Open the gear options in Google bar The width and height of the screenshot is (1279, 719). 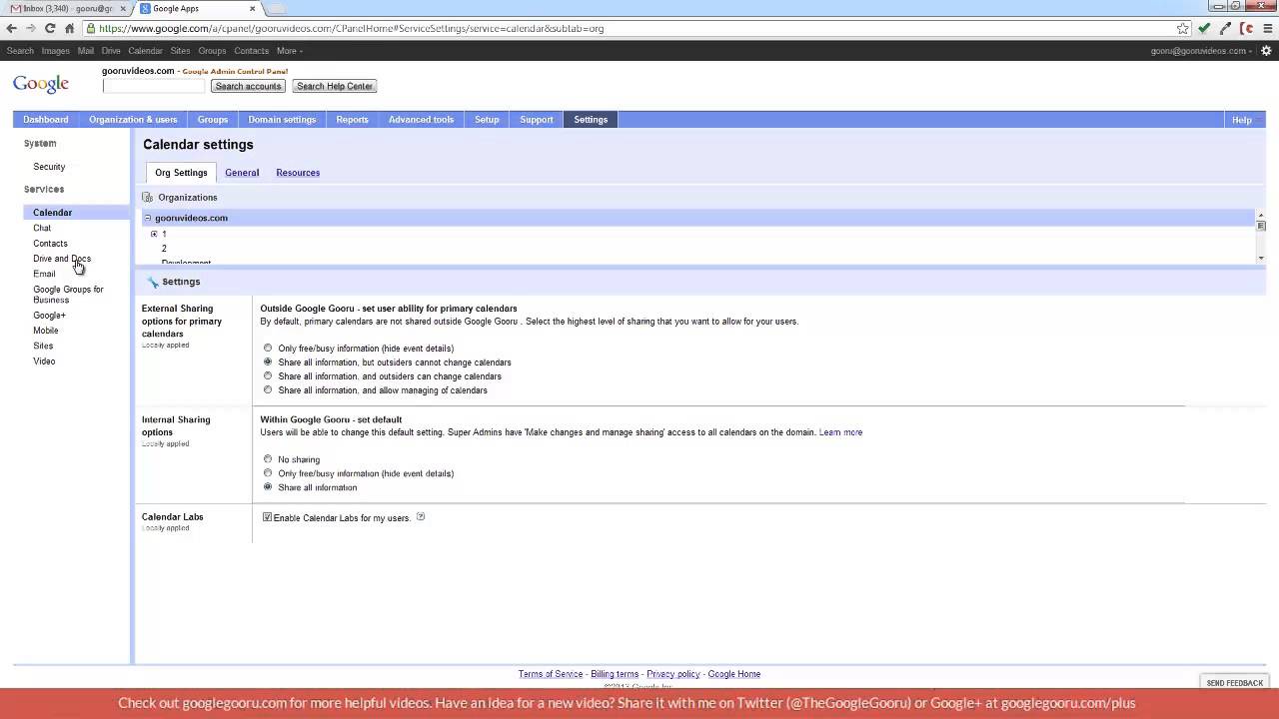(1266, 51)
